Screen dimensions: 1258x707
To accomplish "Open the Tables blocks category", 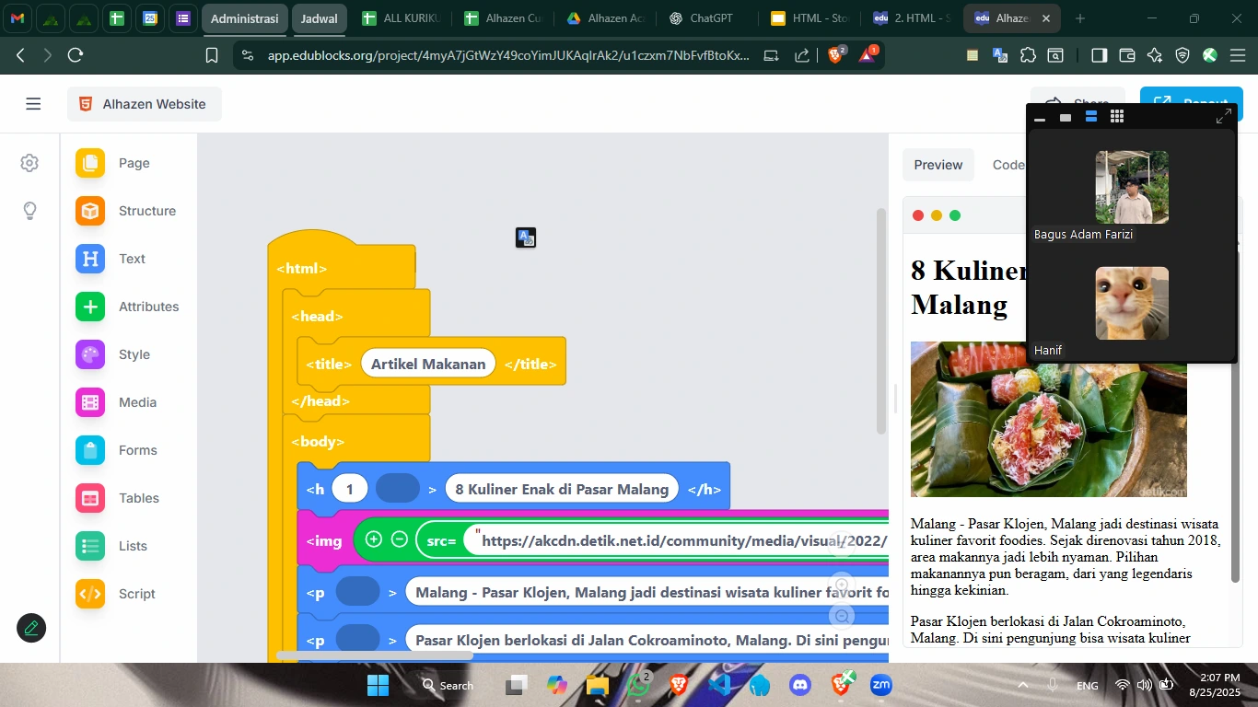I will coord(139,498).
